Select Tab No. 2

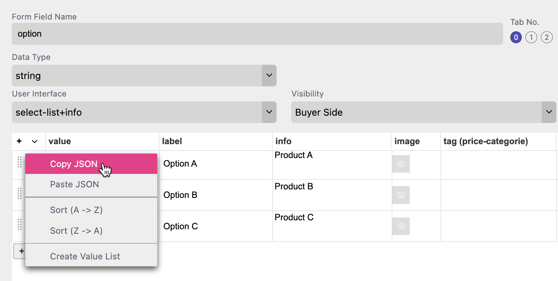coord(547,37)
